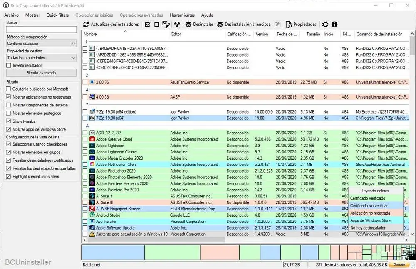Click the AI Suite 3 row icon

tap(92, 196)
